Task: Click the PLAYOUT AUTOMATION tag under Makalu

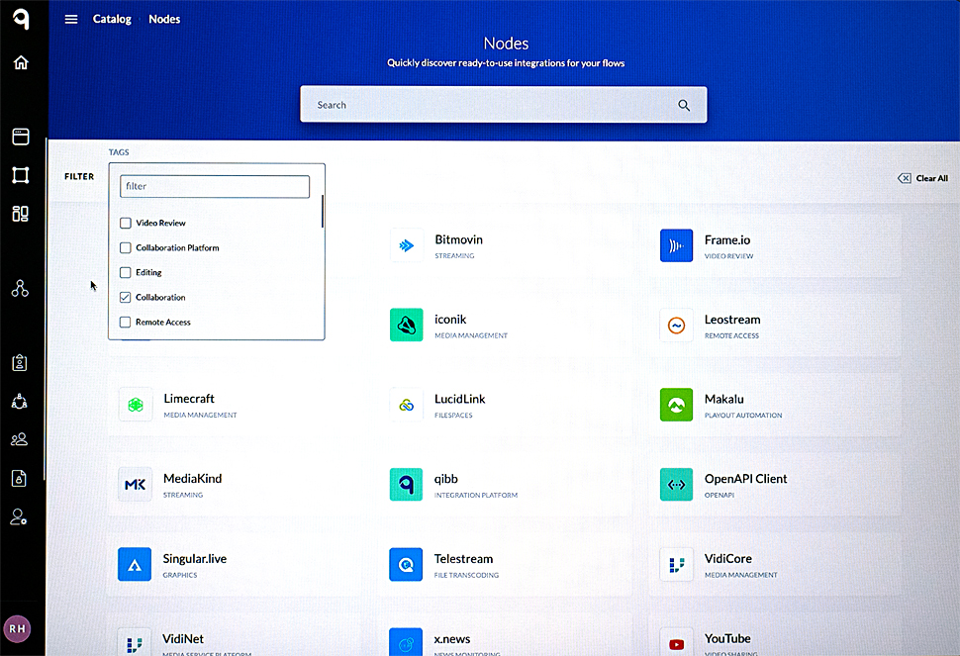Action: point(743,415)
